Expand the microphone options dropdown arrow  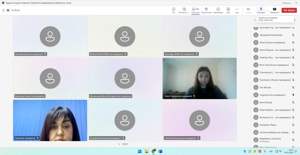267,10
